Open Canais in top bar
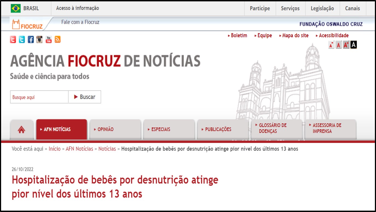This screenshot has height=212, width=376. (x=352, y=8)
